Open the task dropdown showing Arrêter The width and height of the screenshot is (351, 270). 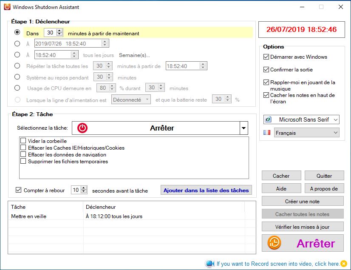pos(244,128)
